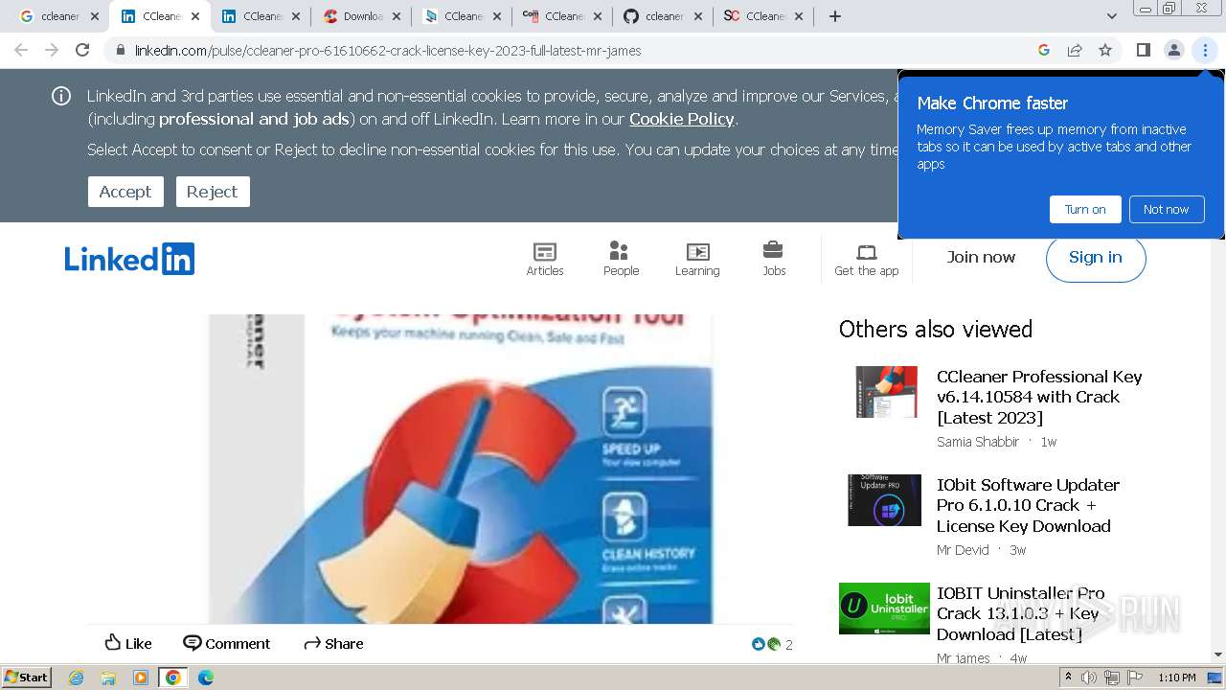Open File Explorer from taskbar
Viewport: 1226px width, 690px height.
tap(108, 678)
